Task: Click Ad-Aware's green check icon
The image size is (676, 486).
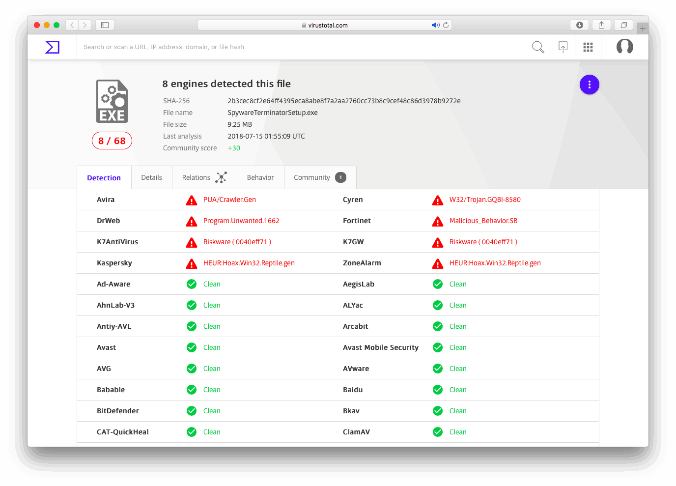Action: (192, 284)
